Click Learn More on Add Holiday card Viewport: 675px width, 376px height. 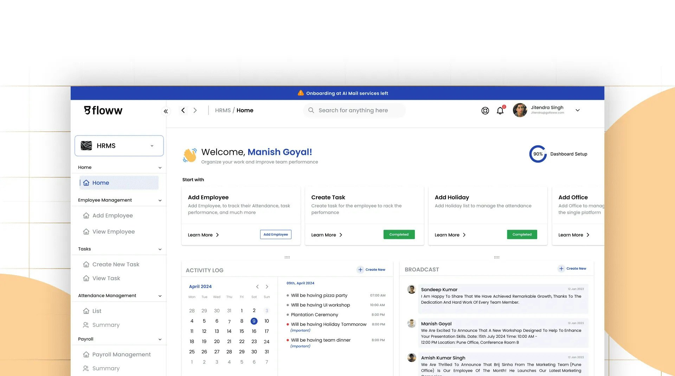(450, 235)
